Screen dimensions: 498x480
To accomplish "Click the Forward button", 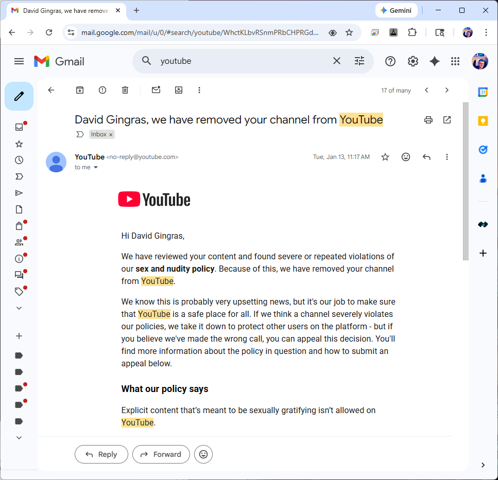I will (161, 454).
